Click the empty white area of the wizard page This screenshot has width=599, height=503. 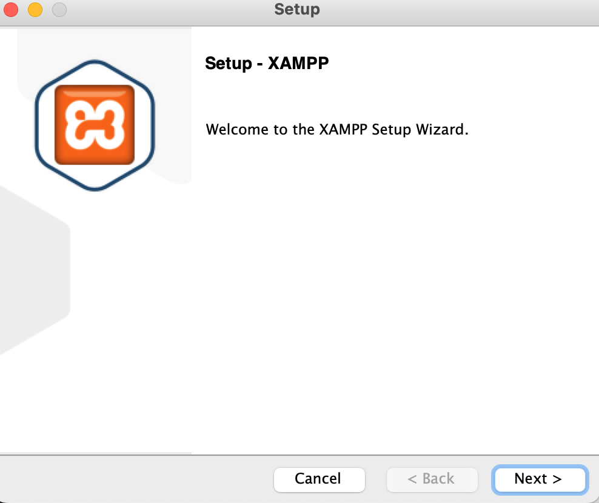click(393, 287)
